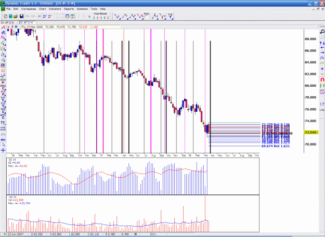The image size is (325, 237).
Task: Open the Tools menu
Action: 94,9
